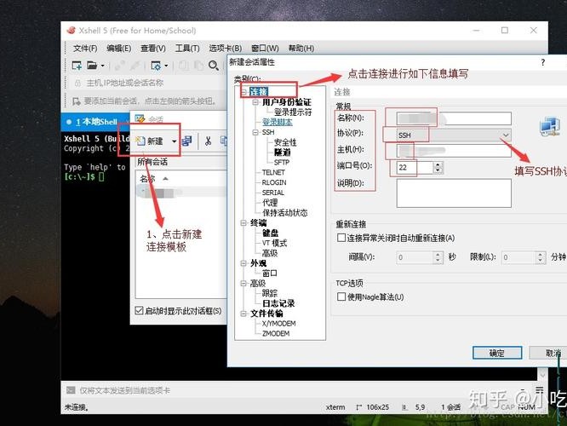Collapse the 用户身份验证 tree node expander

(255, 102)
